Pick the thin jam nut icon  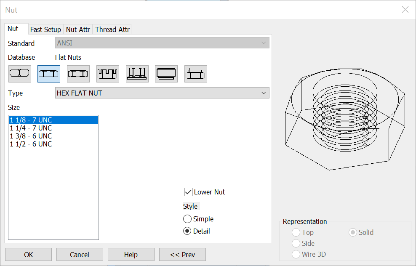[78, 74]
